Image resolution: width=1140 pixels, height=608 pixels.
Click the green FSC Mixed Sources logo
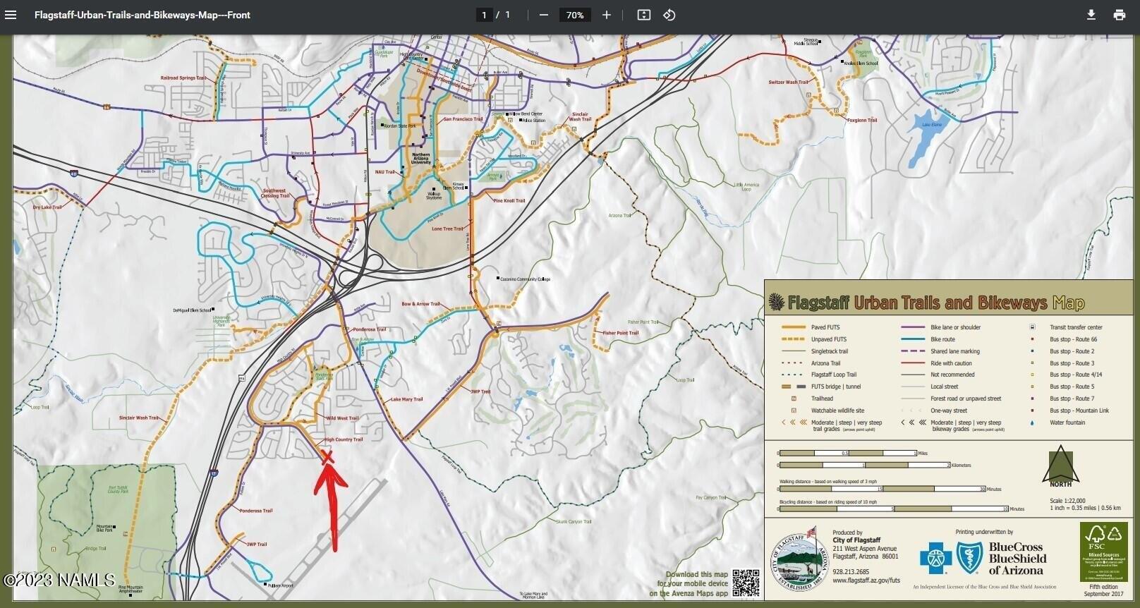[x=1103, y=552]
